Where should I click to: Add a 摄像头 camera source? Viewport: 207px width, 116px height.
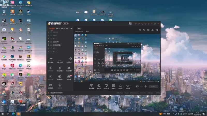(x=99, y=87)
